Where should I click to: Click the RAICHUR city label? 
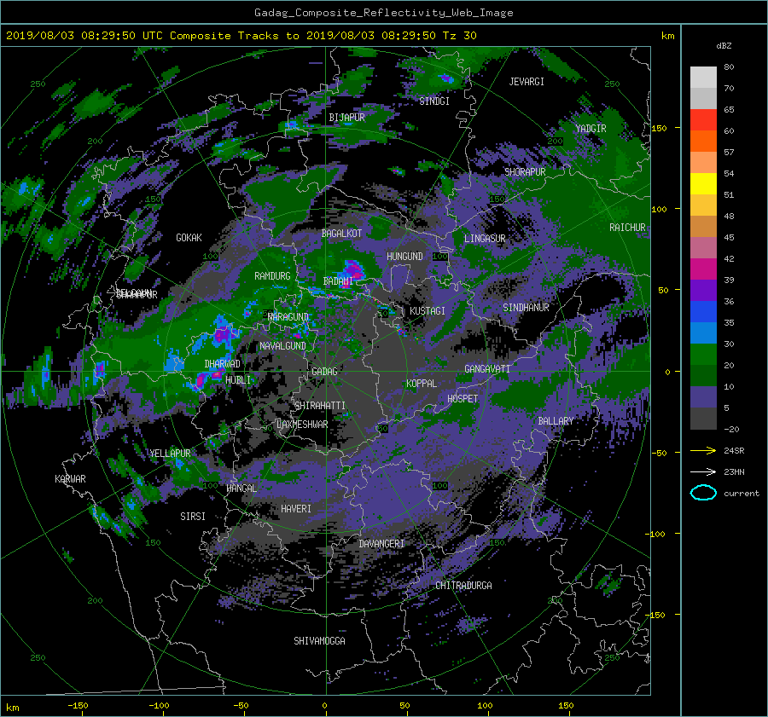pos(627,228)
